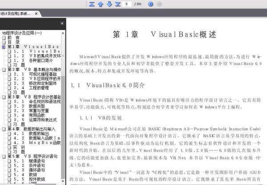This screenshot has height=185, width=267.
Task: Open bookmark 5.2 条件语句
Action: [29, 165]
